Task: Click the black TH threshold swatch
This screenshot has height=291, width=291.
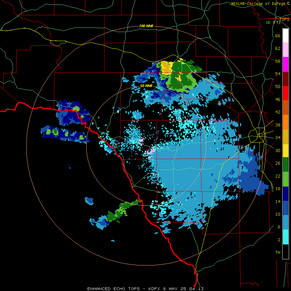Action: click(286, 252)
